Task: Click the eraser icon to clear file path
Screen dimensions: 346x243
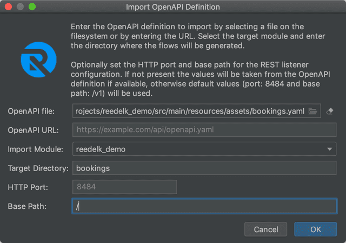Action: point(331,111)
